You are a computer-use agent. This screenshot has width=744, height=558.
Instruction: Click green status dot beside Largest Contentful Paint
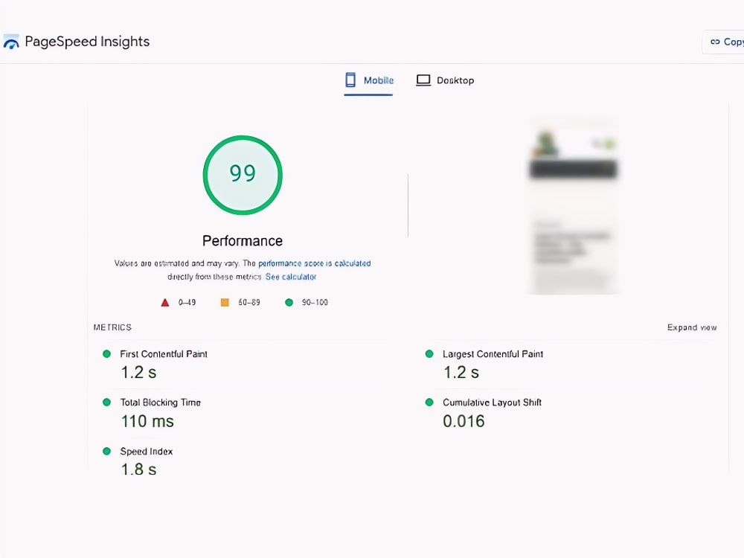tap(429, 354)
